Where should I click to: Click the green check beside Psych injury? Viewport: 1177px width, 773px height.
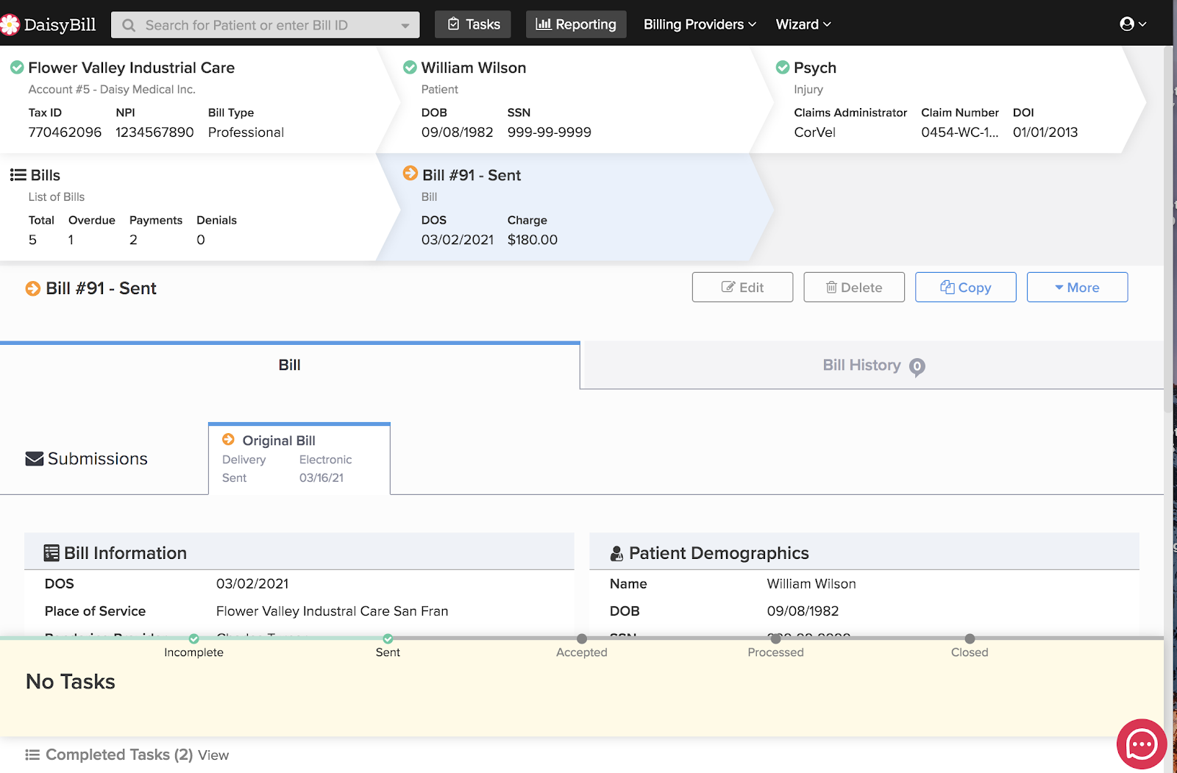click(x=783, y=68)
